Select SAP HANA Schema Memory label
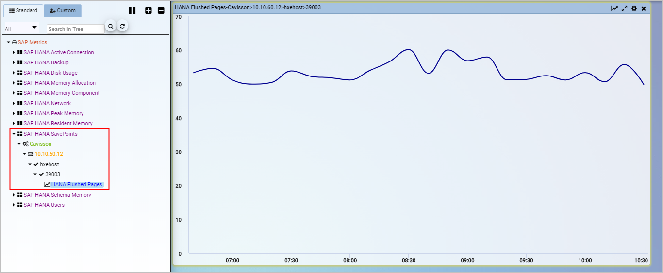The image size is (663, 273). 57,195
